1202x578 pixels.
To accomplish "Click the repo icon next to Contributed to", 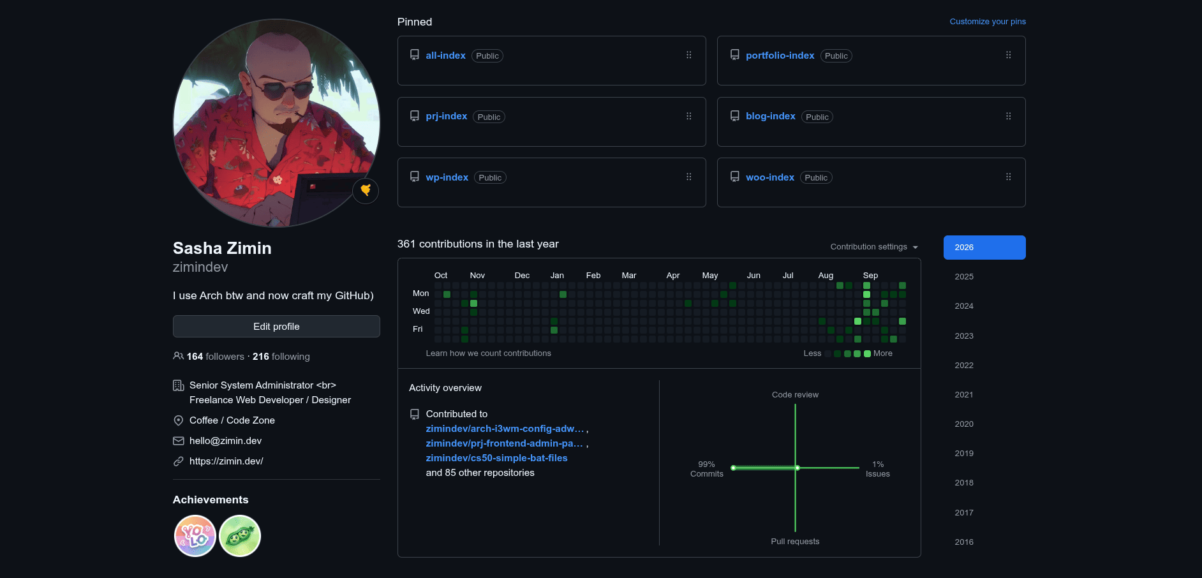I will (x=415, y=414).
